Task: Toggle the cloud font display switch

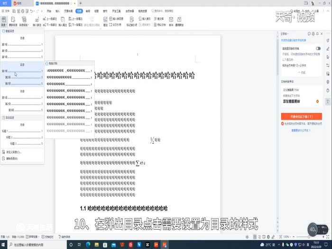Action: pos(318,48)
